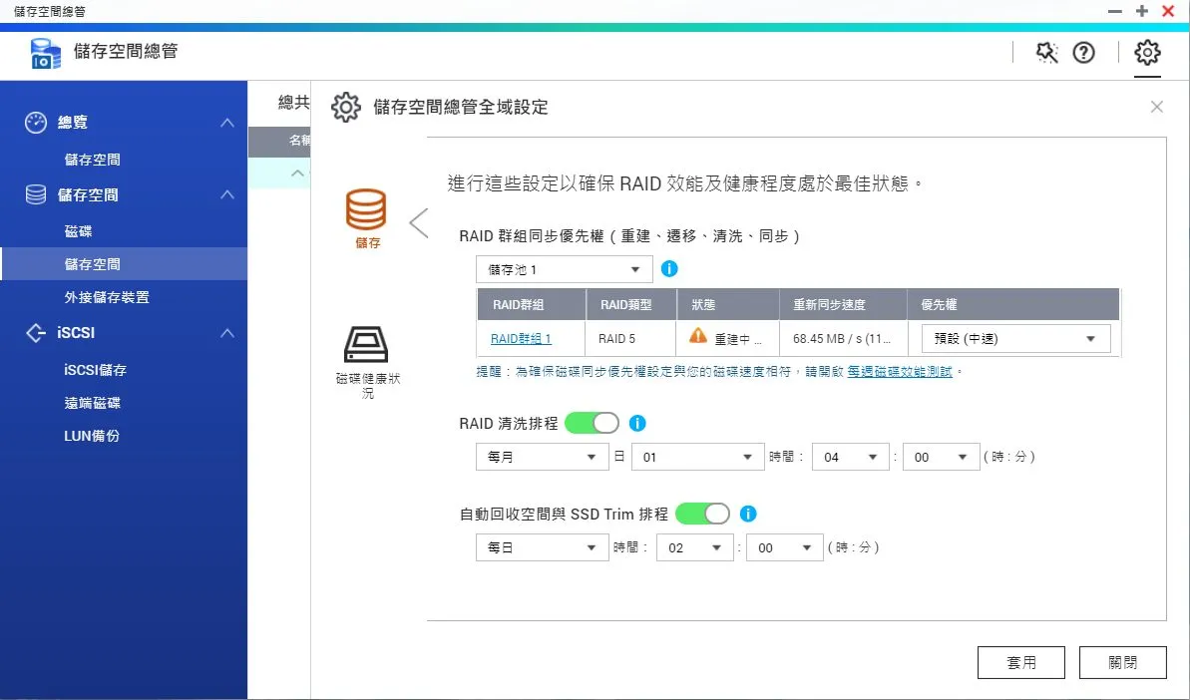Click the Storage Manager app logo icon

45,52
